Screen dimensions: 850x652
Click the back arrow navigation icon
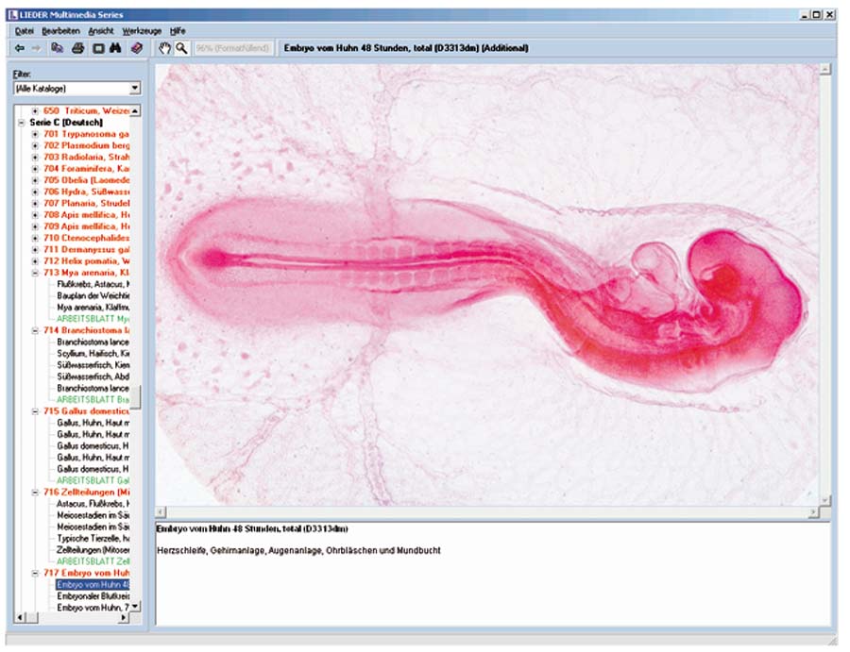coord(20,47)
